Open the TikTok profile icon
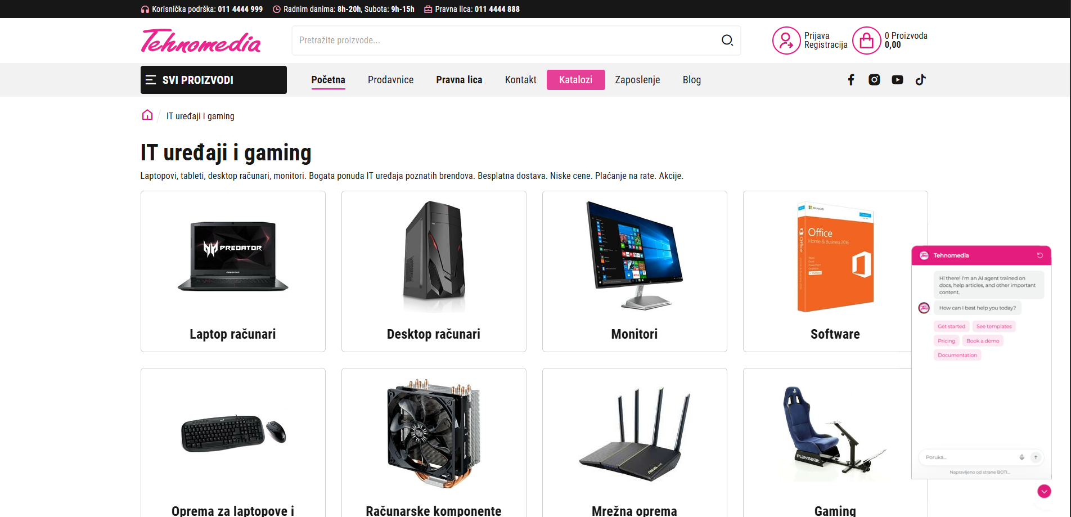 point(920,79)
